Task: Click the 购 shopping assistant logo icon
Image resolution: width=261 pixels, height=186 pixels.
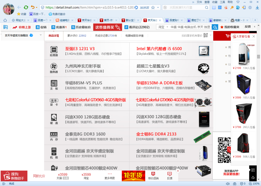Action: [5, 27]
